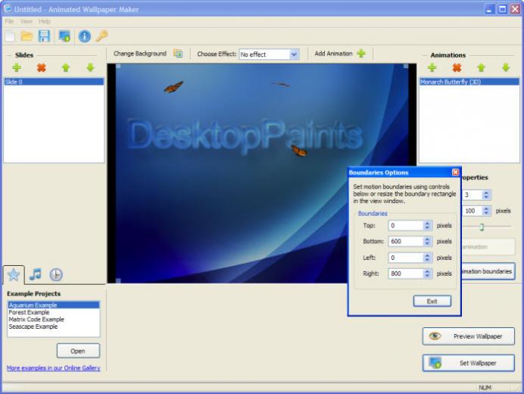Open the Help menu

click(x=44, y=21)
